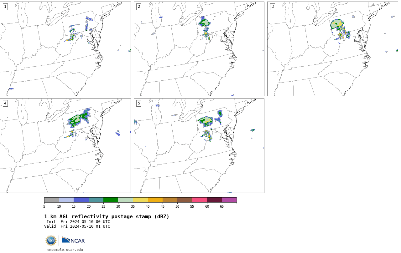The width and height of the screenshot is (401, 253).
Task: Click the colorbar tick label 50
Action: (177, 206)
